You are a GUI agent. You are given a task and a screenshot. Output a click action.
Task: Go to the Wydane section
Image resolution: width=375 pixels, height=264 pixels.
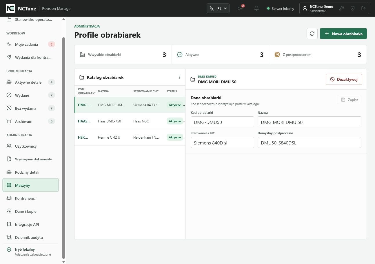[31, 95]
